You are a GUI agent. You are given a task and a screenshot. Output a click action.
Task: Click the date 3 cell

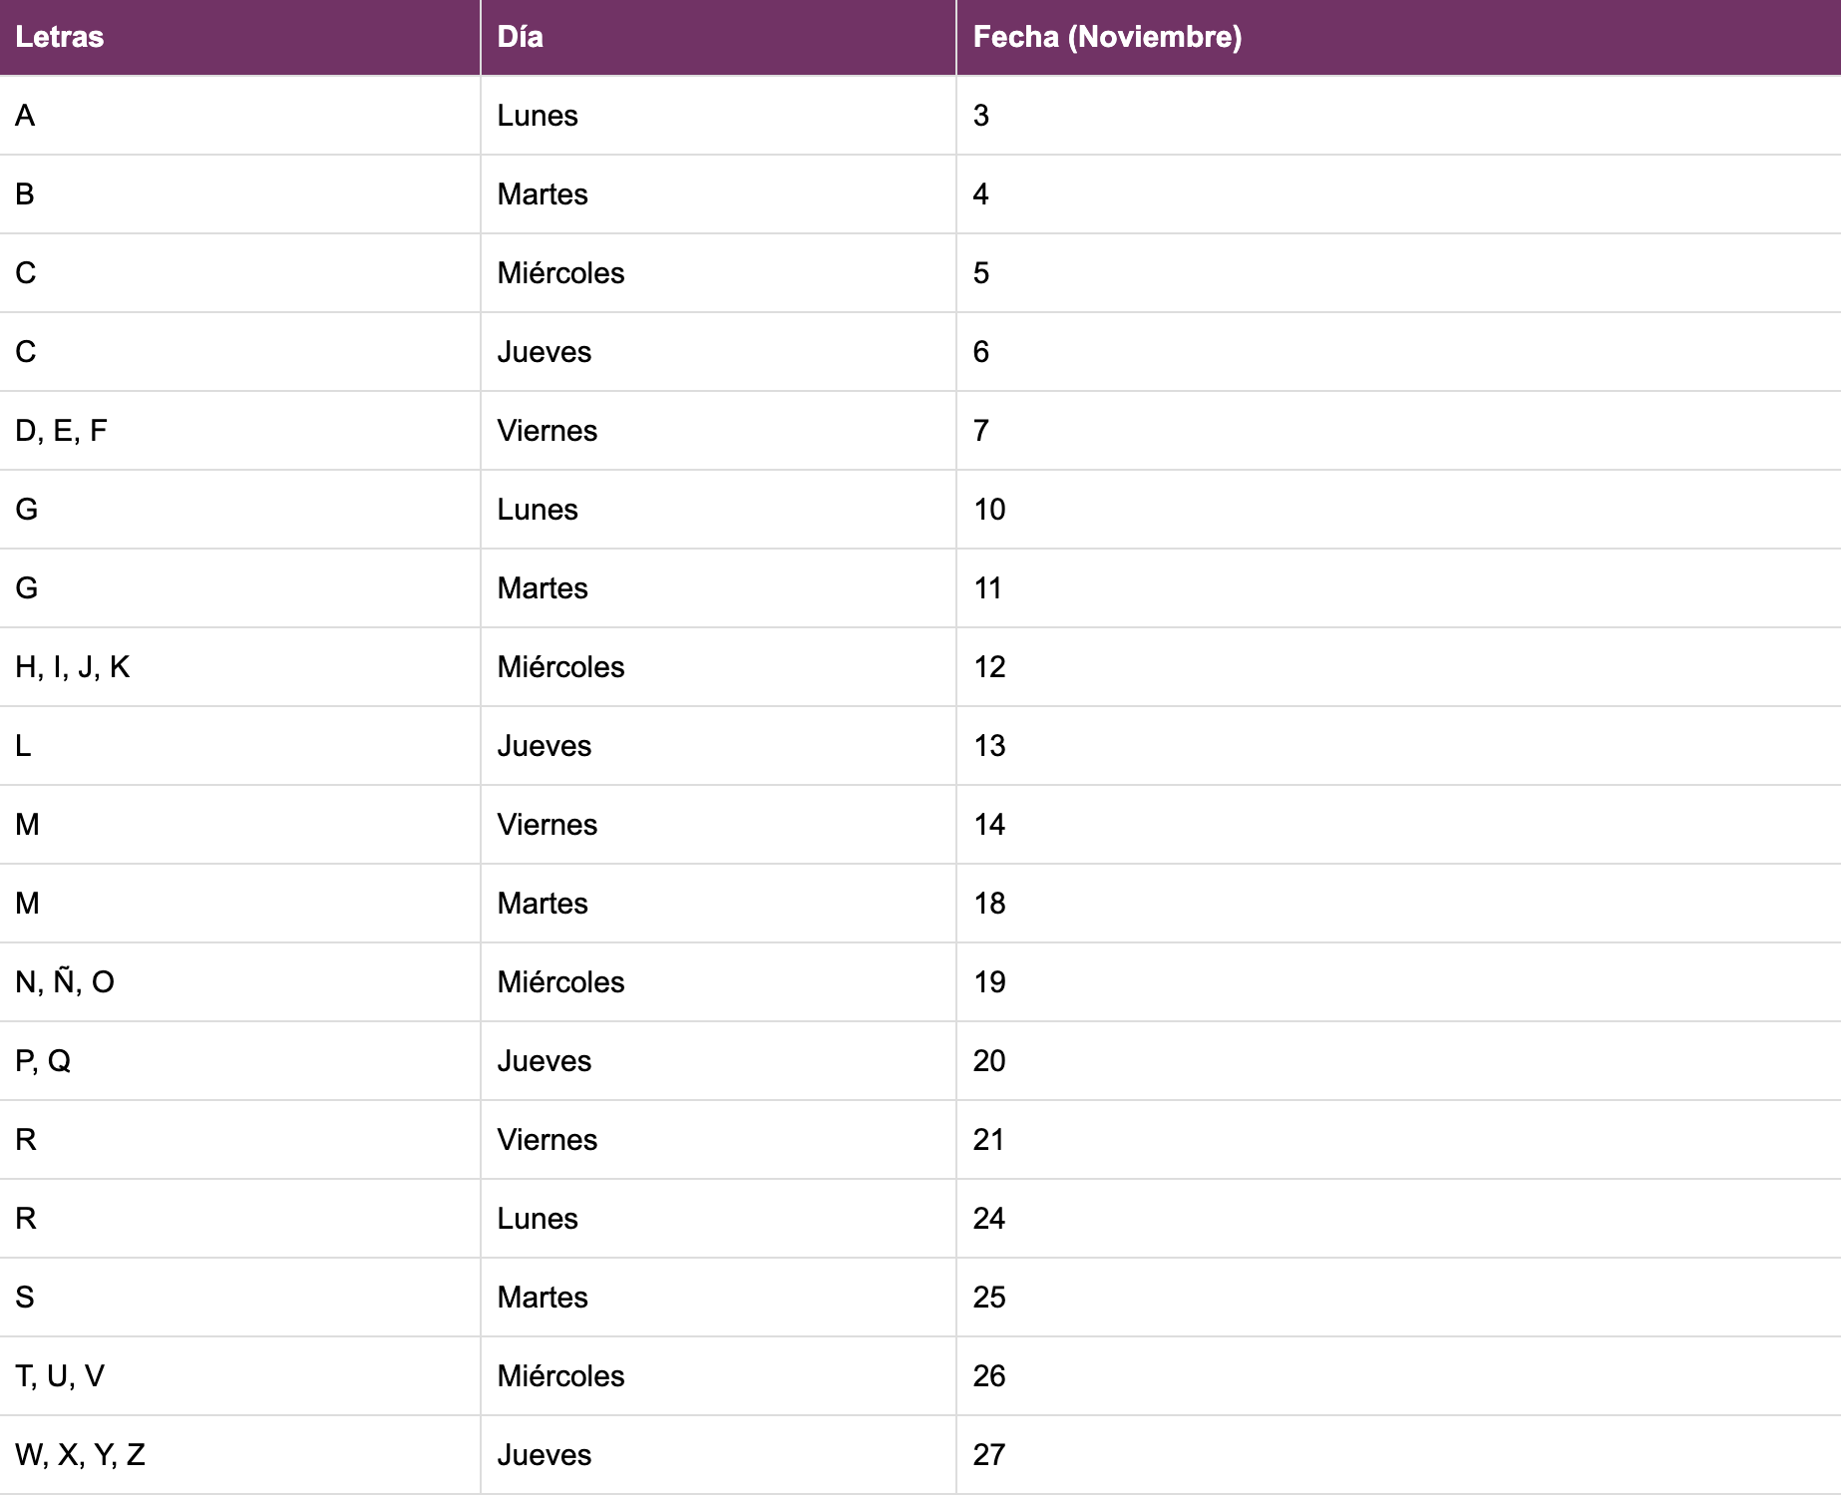[x=981, y=116]
